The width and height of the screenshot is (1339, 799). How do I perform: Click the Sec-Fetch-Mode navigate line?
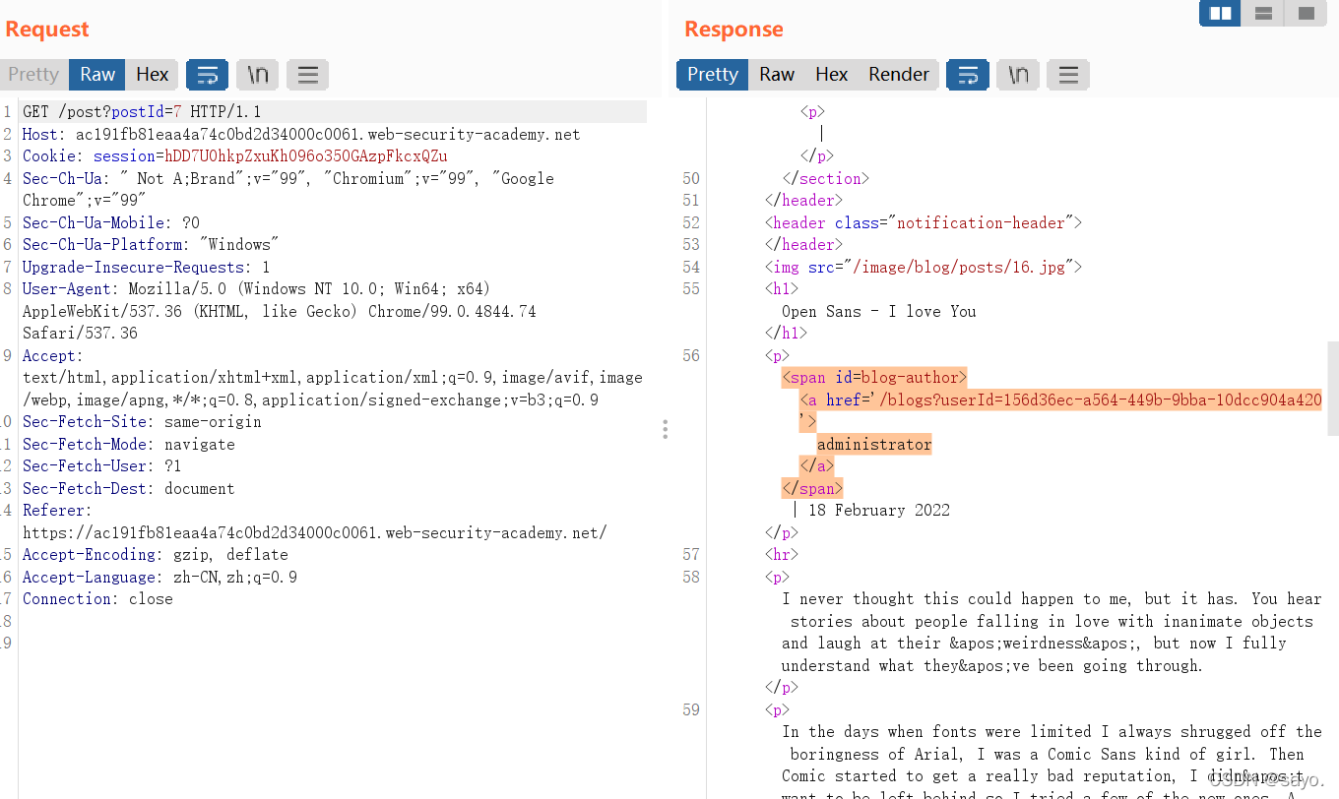click(x=129, y=444)
